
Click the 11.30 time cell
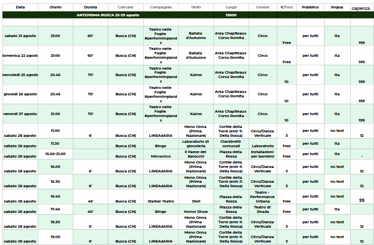tap(55, 144)
